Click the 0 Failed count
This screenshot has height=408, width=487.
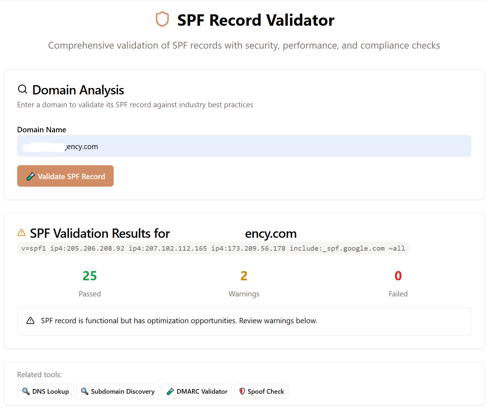tap(398, 276)
